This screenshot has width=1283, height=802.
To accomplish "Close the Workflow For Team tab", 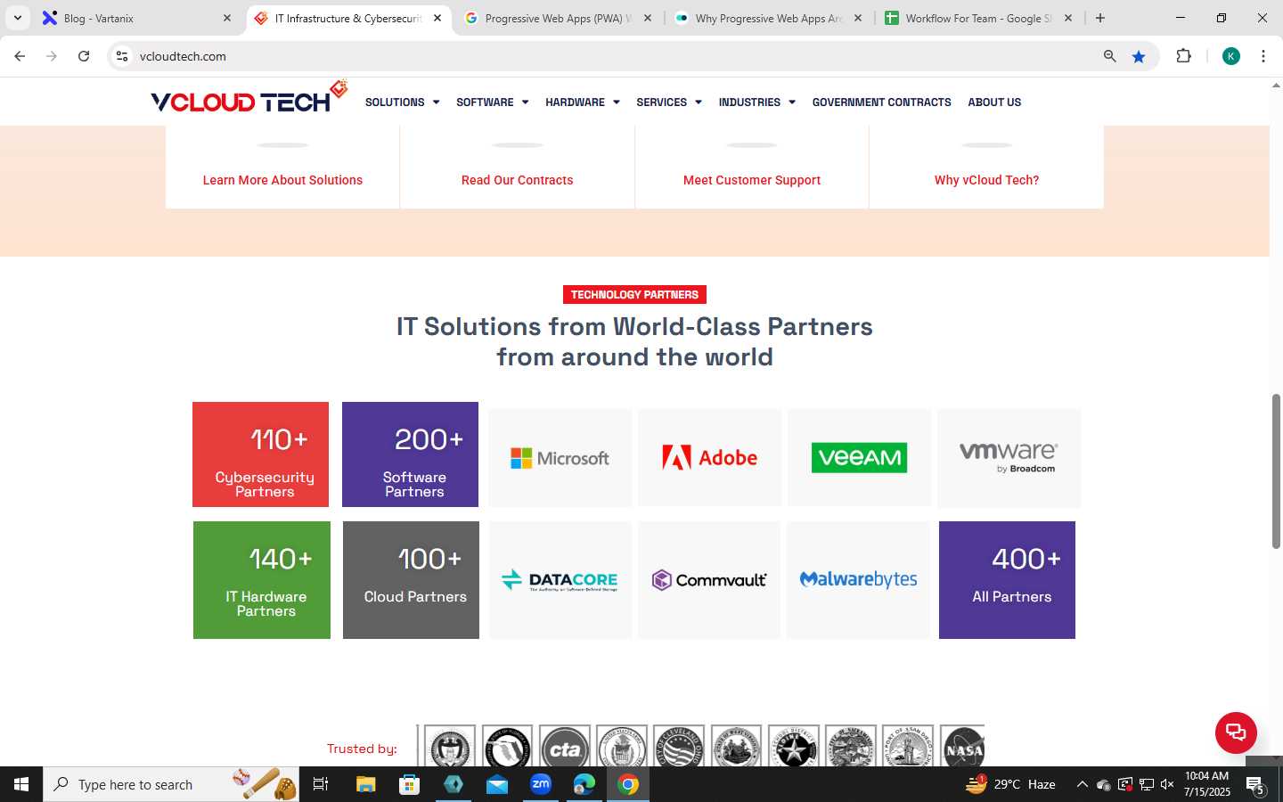I will point(1067,18).
